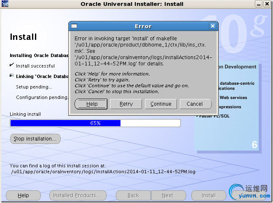Screen dimensions: 273x203
Task: Click the 'Click Retry to try again' hint
Action: coord(102,80)
